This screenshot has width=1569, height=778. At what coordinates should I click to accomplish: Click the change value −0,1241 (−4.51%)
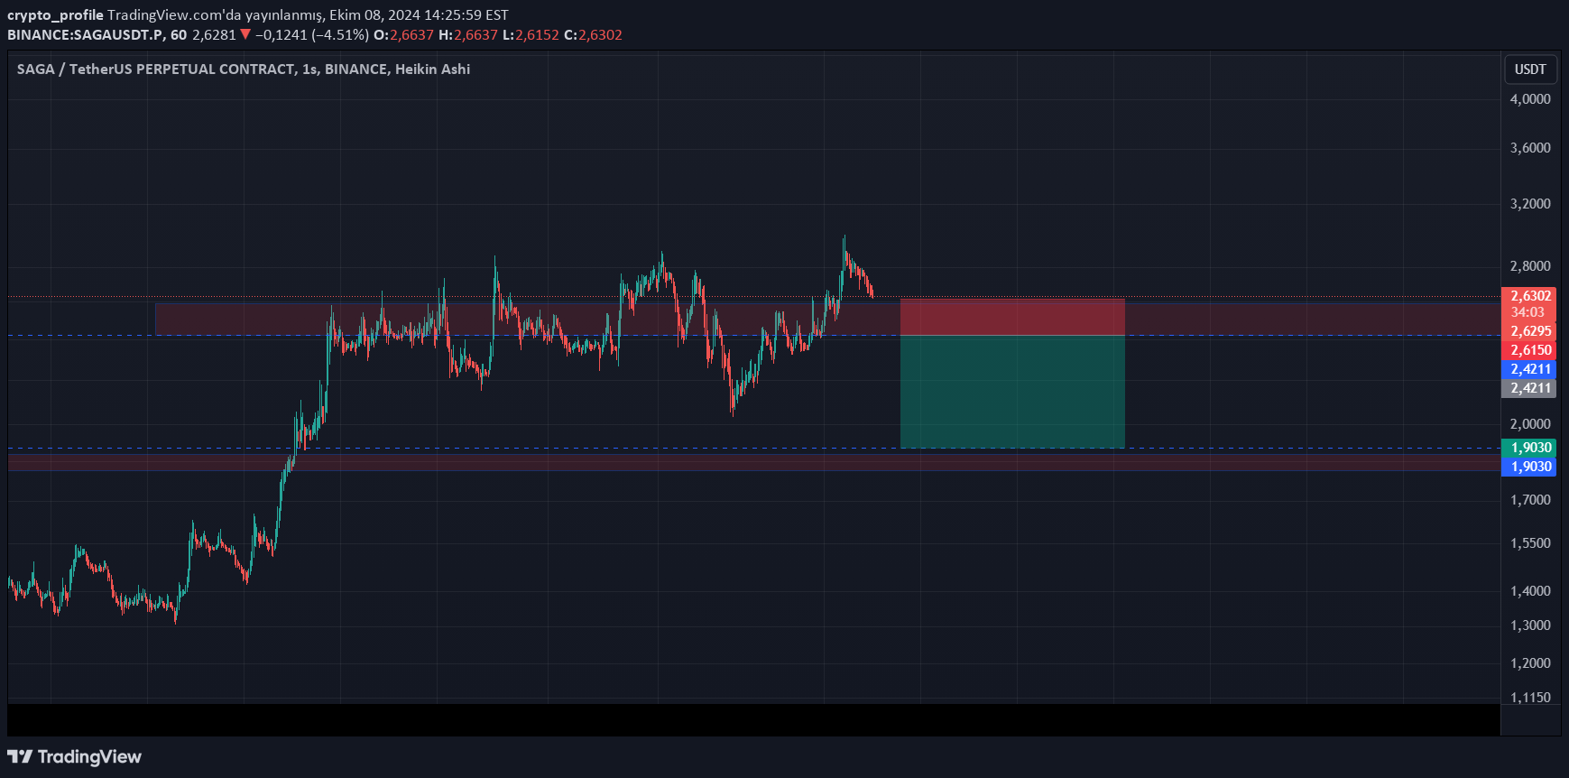(x=312, y=35)
